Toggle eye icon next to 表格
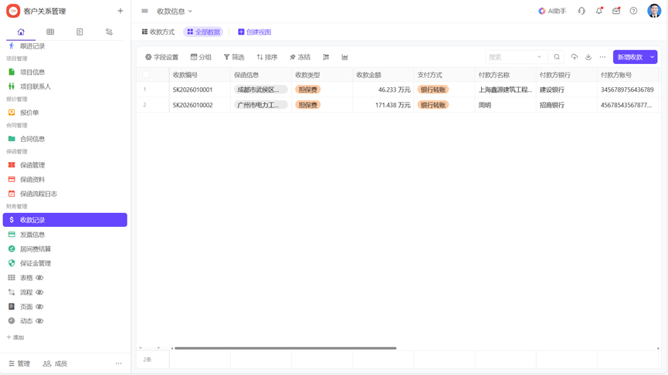 pyautogui.click(x=39, y=278)
